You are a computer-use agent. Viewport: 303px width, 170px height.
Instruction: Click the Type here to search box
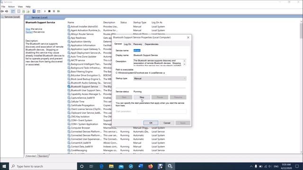pyautogui.click(x=43, y=166)
